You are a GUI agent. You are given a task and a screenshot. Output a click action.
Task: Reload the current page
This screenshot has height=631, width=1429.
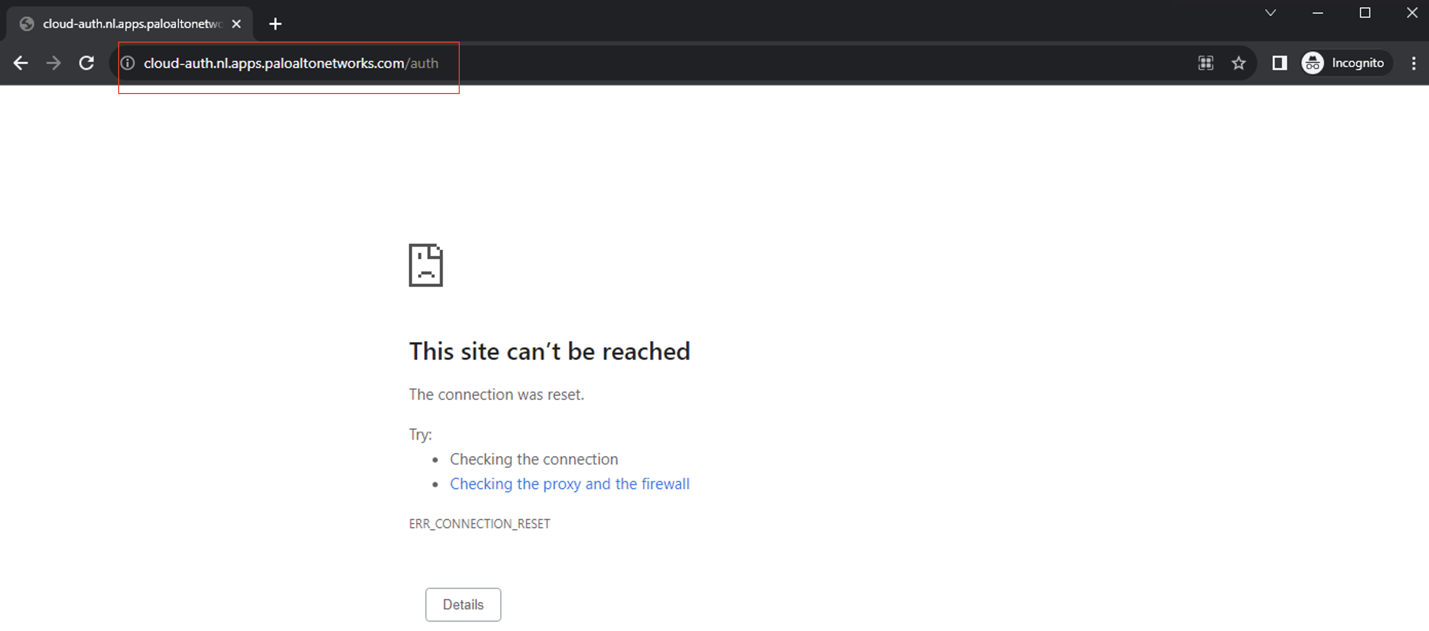86,63
